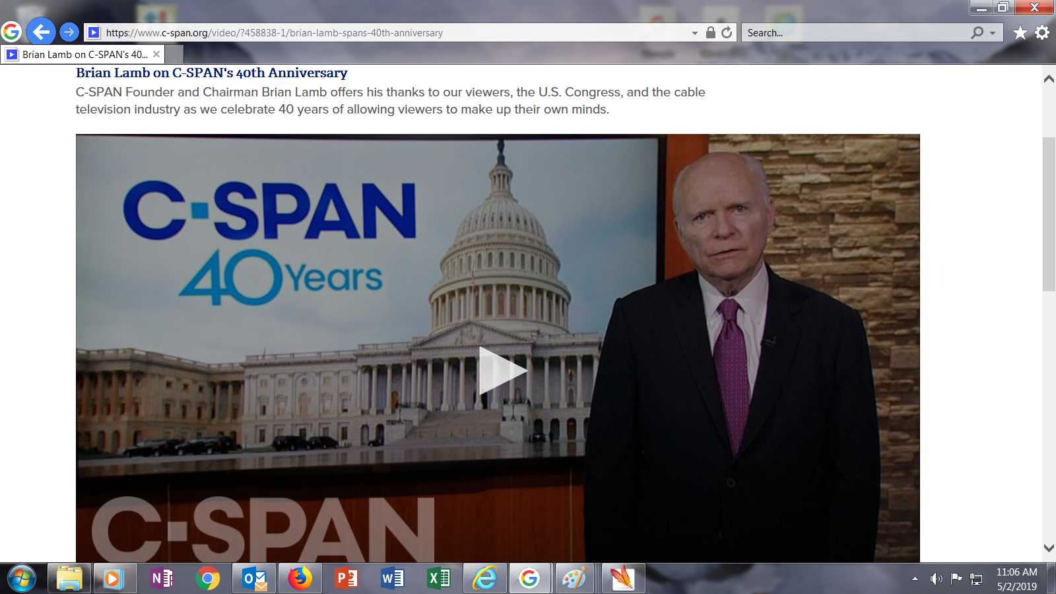The image size is (1056, 594).
Task: Play the video with center play button
Action: [502, 370]
